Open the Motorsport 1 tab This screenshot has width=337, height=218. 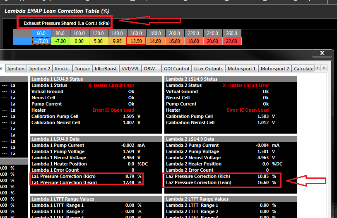tap(243, 69)
